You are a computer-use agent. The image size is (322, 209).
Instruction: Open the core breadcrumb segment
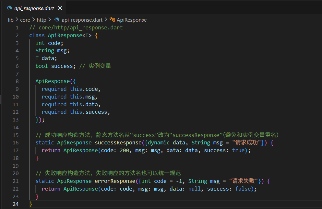[x=25, y=20]
